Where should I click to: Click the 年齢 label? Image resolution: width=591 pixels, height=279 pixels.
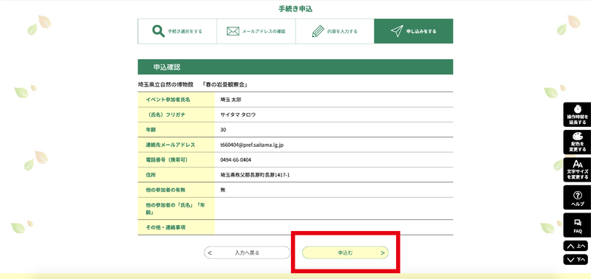151,129
